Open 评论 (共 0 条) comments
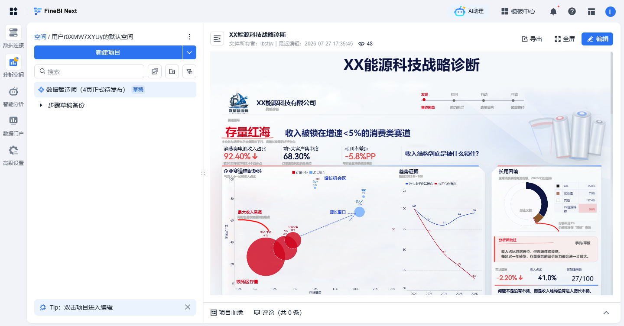624x326 pixels. (278, 313)
